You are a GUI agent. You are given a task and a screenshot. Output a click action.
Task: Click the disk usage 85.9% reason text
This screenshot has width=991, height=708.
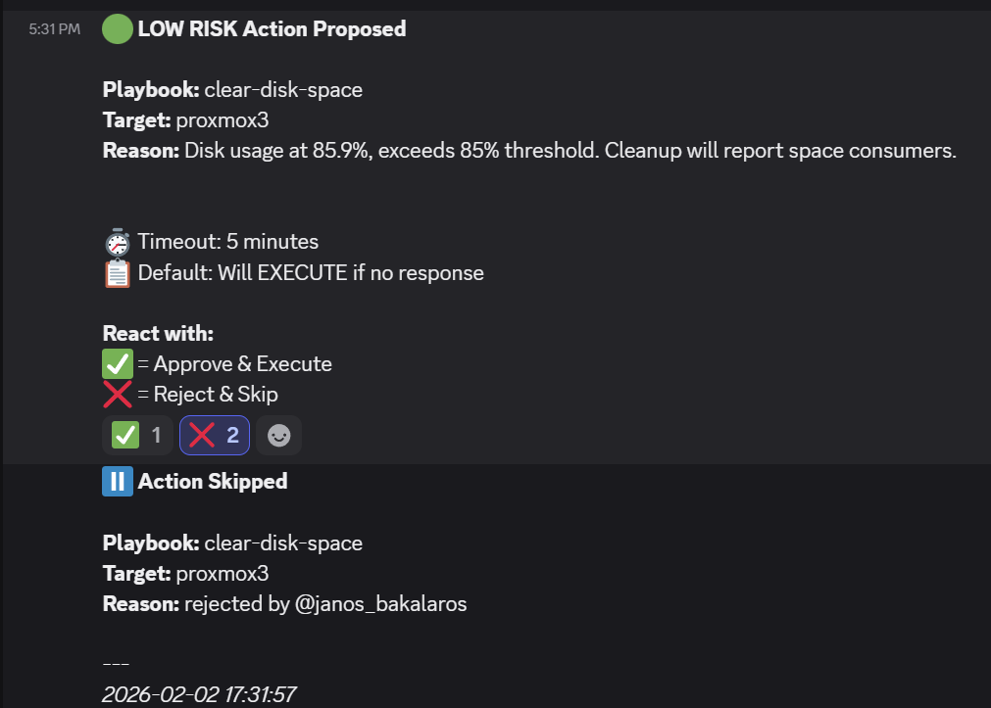click(x=569, y=152)
